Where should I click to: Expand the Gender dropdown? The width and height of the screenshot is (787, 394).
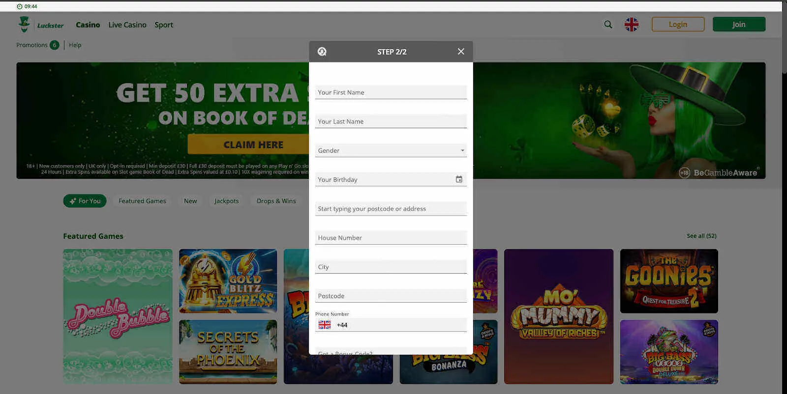click(391, 150)
